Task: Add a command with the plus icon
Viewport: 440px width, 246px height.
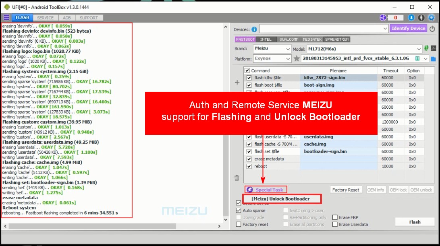Action: pos(237,83)
